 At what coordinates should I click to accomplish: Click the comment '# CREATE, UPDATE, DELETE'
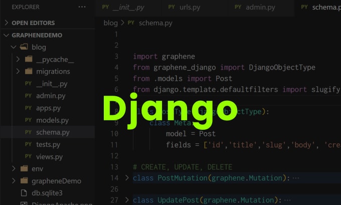coord(183,167)
